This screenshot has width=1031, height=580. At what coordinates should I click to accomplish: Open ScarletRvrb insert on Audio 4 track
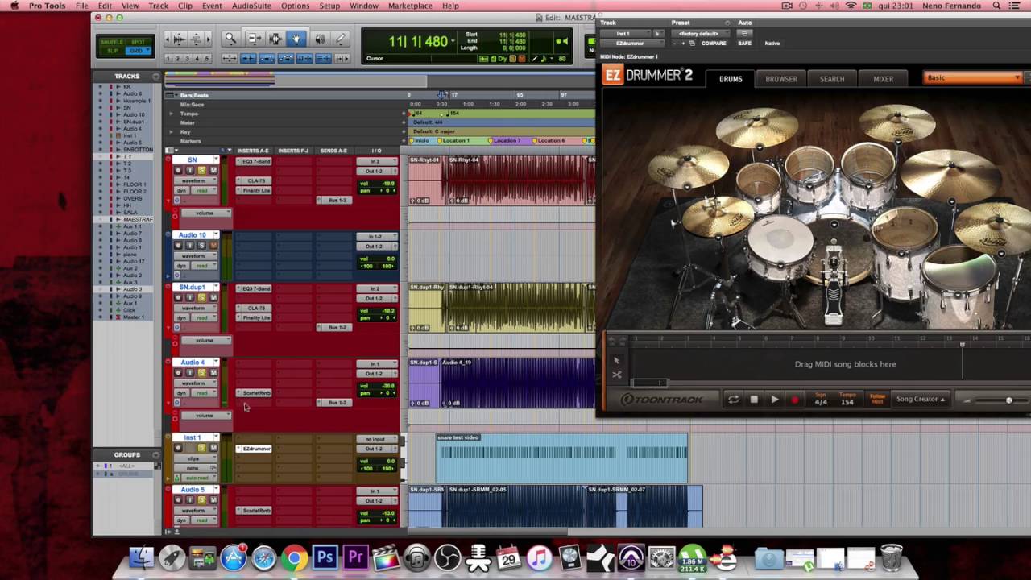coord(255,392)
